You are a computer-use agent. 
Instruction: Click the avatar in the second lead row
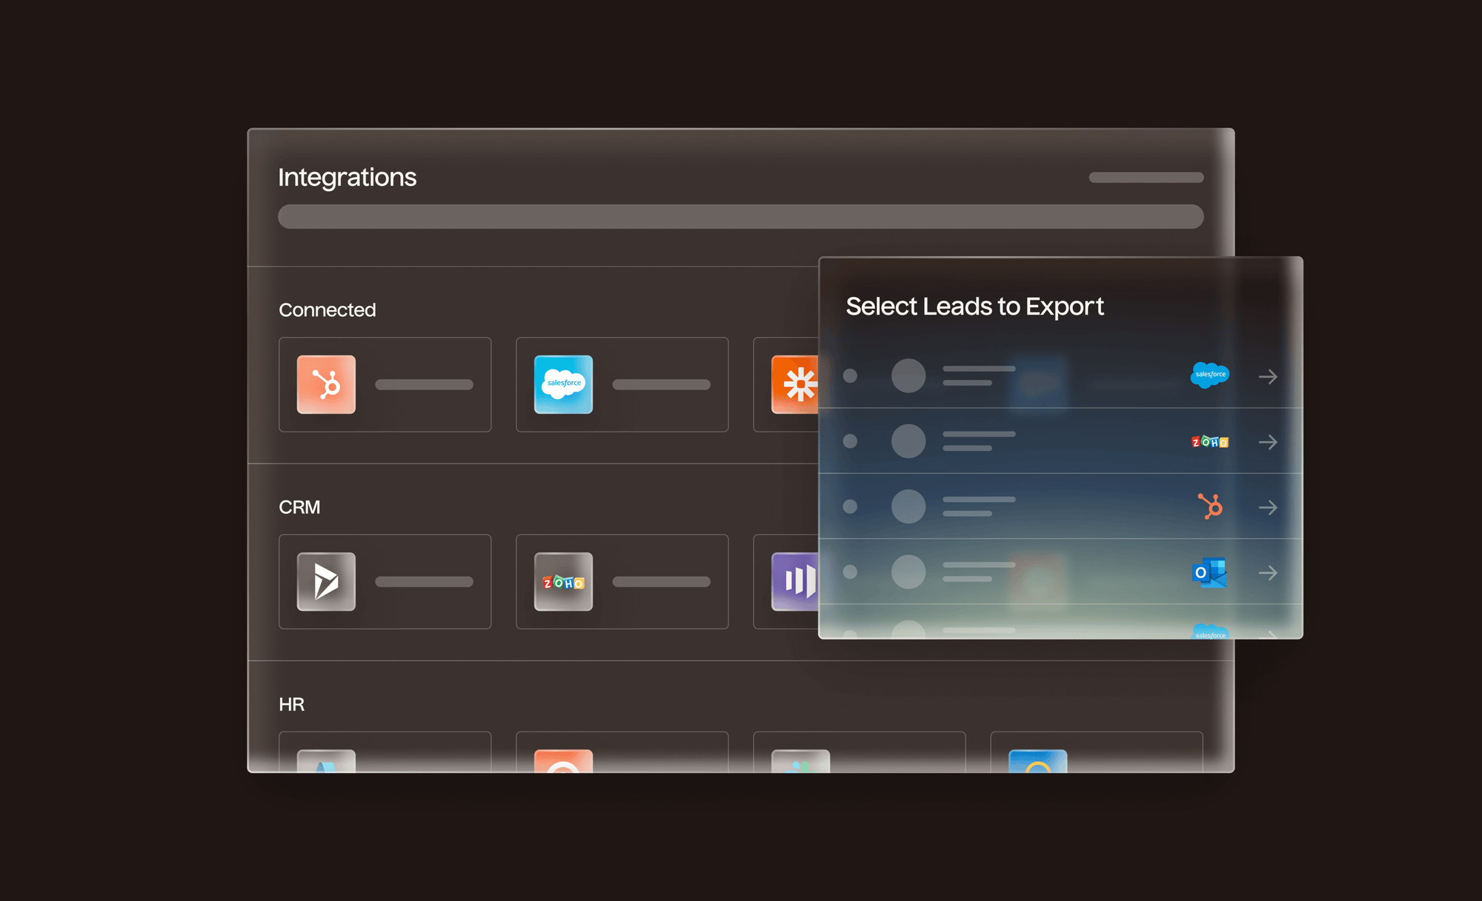908,441
